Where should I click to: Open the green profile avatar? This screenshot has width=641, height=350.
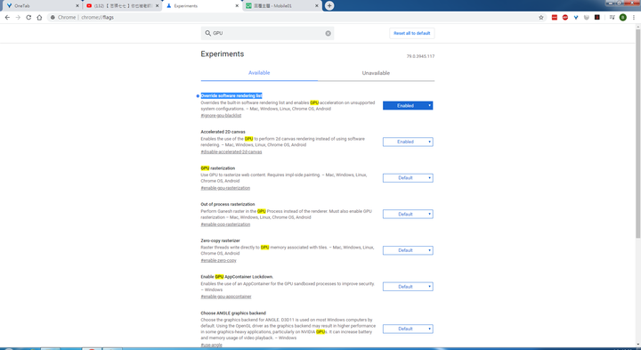pos(622,18)
